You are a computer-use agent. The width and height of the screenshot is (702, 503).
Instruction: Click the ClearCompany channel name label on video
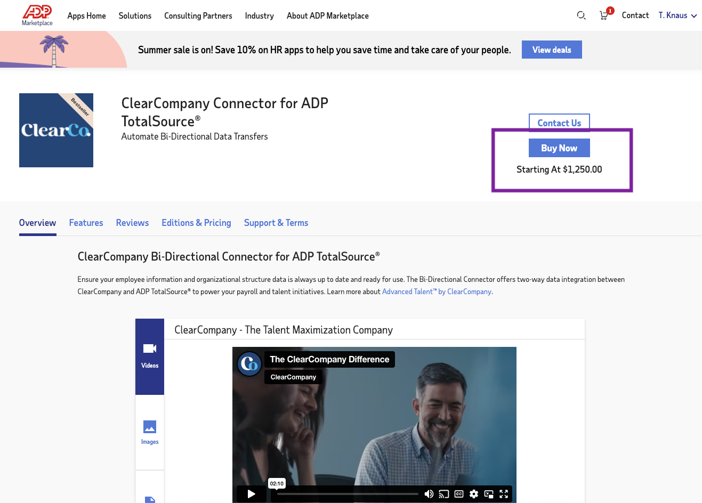(293, 377)
